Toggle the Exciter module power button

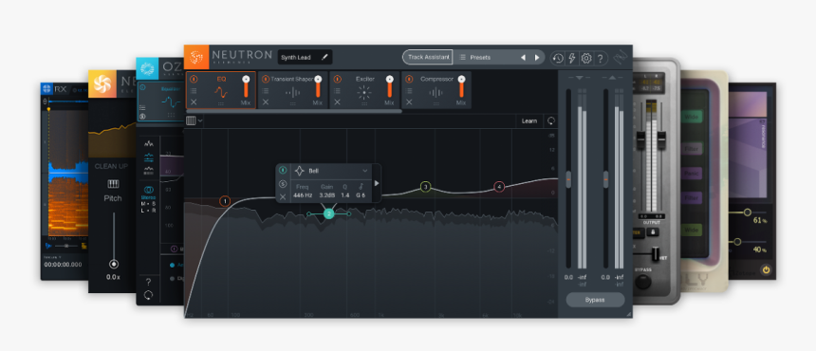337,79
